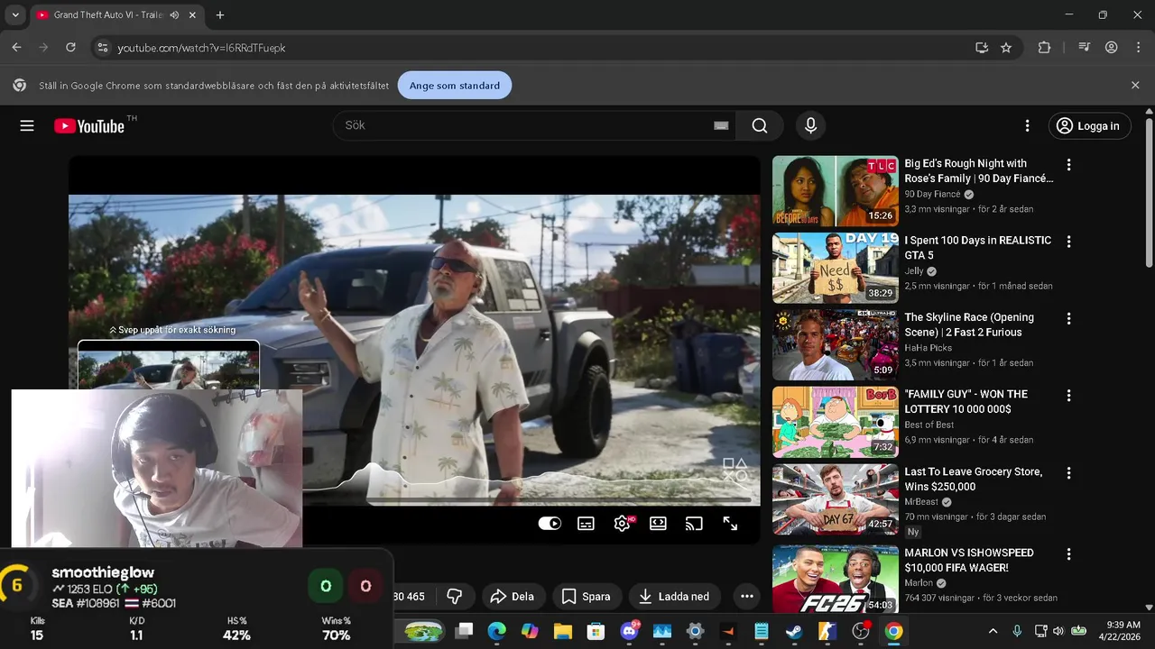Open Microsoft Edge from the taskbar
The image size is (1155, 649).
(497, 631)
